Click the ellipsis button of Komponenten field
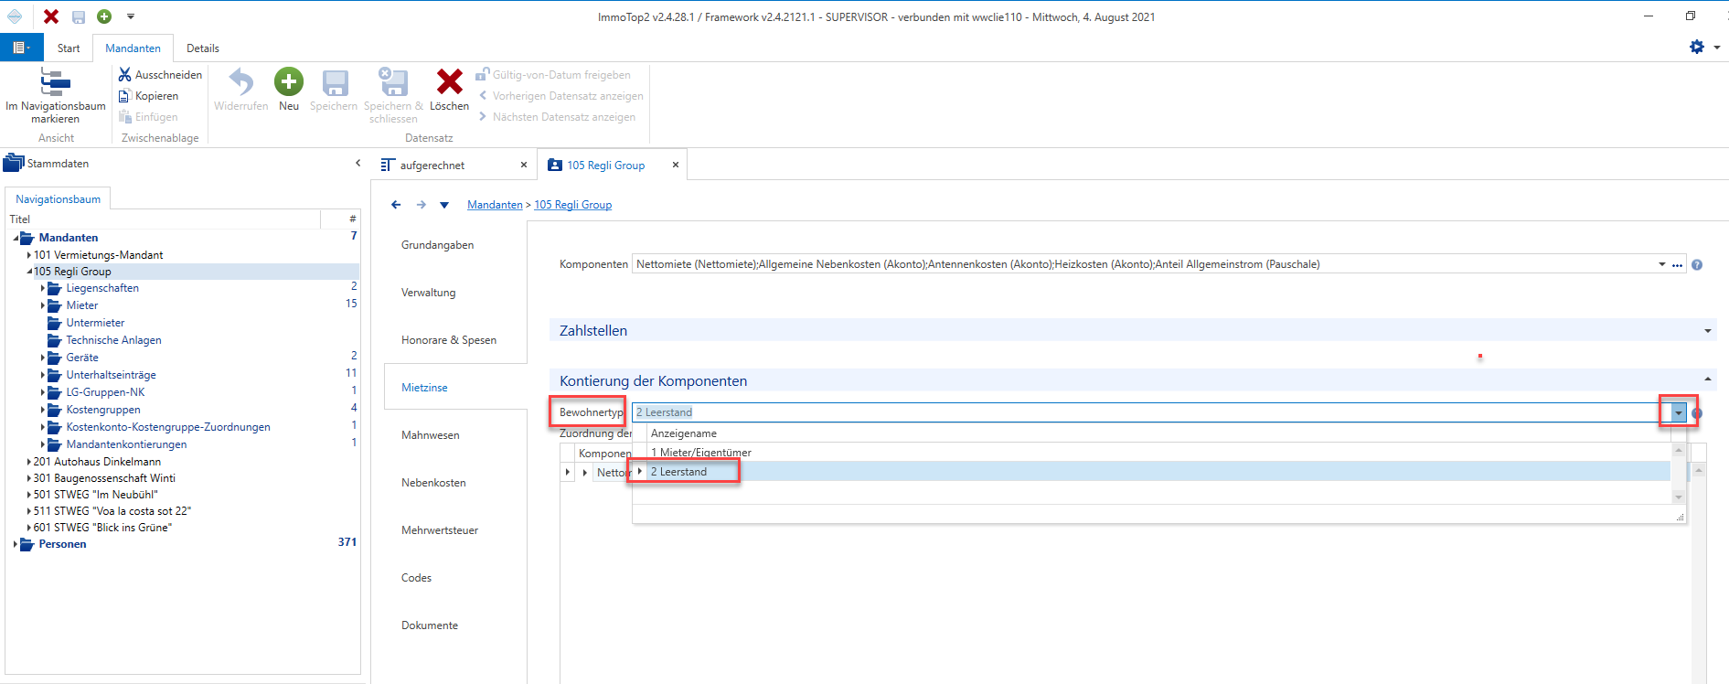The width and height of the screenshot is (1729, 684). (x=1677, y=265)
